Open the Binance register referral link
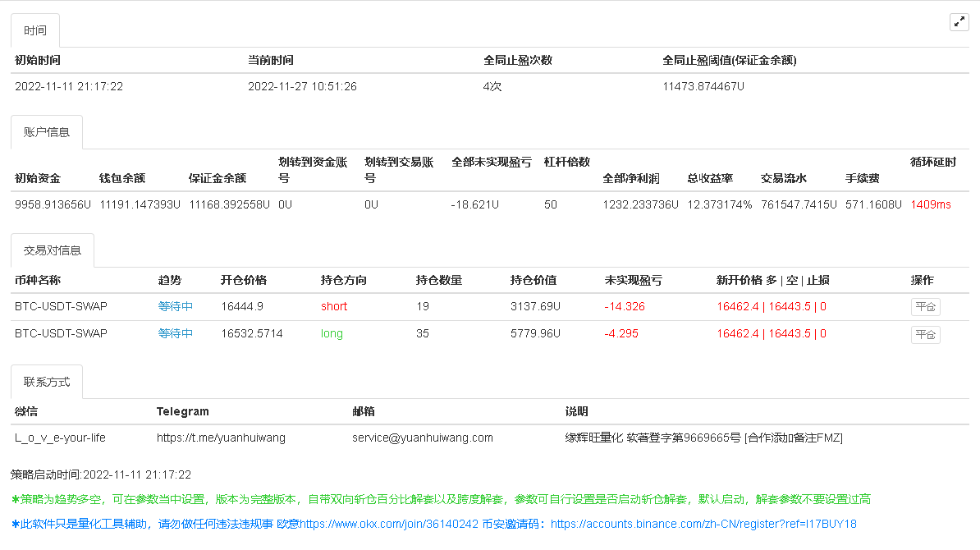Viewport: 980px width, 550px height. [x=703, y=524]
